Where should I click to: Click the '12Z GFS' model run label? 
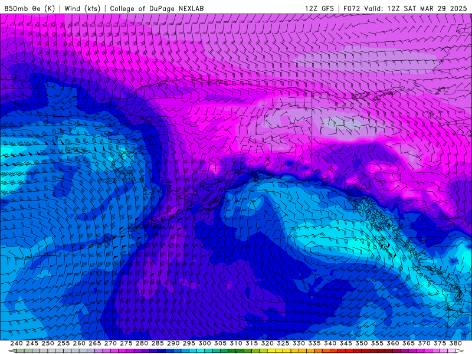coord(319,8)
